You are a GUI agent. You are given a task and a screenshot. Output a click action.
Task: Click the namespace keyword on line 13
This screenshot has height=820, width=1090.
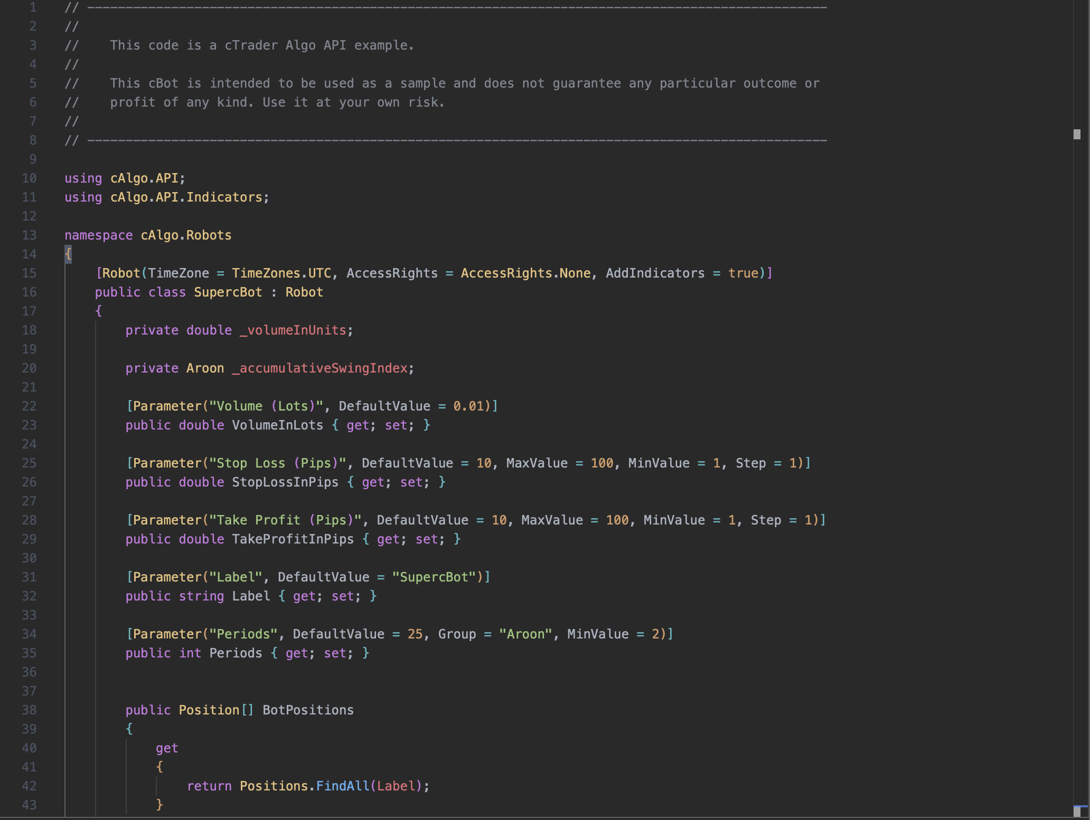click(x=98, y=235)
